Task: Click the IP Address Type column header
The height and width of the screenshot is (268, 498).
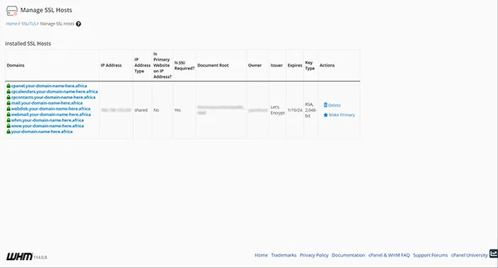Action: (x=142, y=65)
